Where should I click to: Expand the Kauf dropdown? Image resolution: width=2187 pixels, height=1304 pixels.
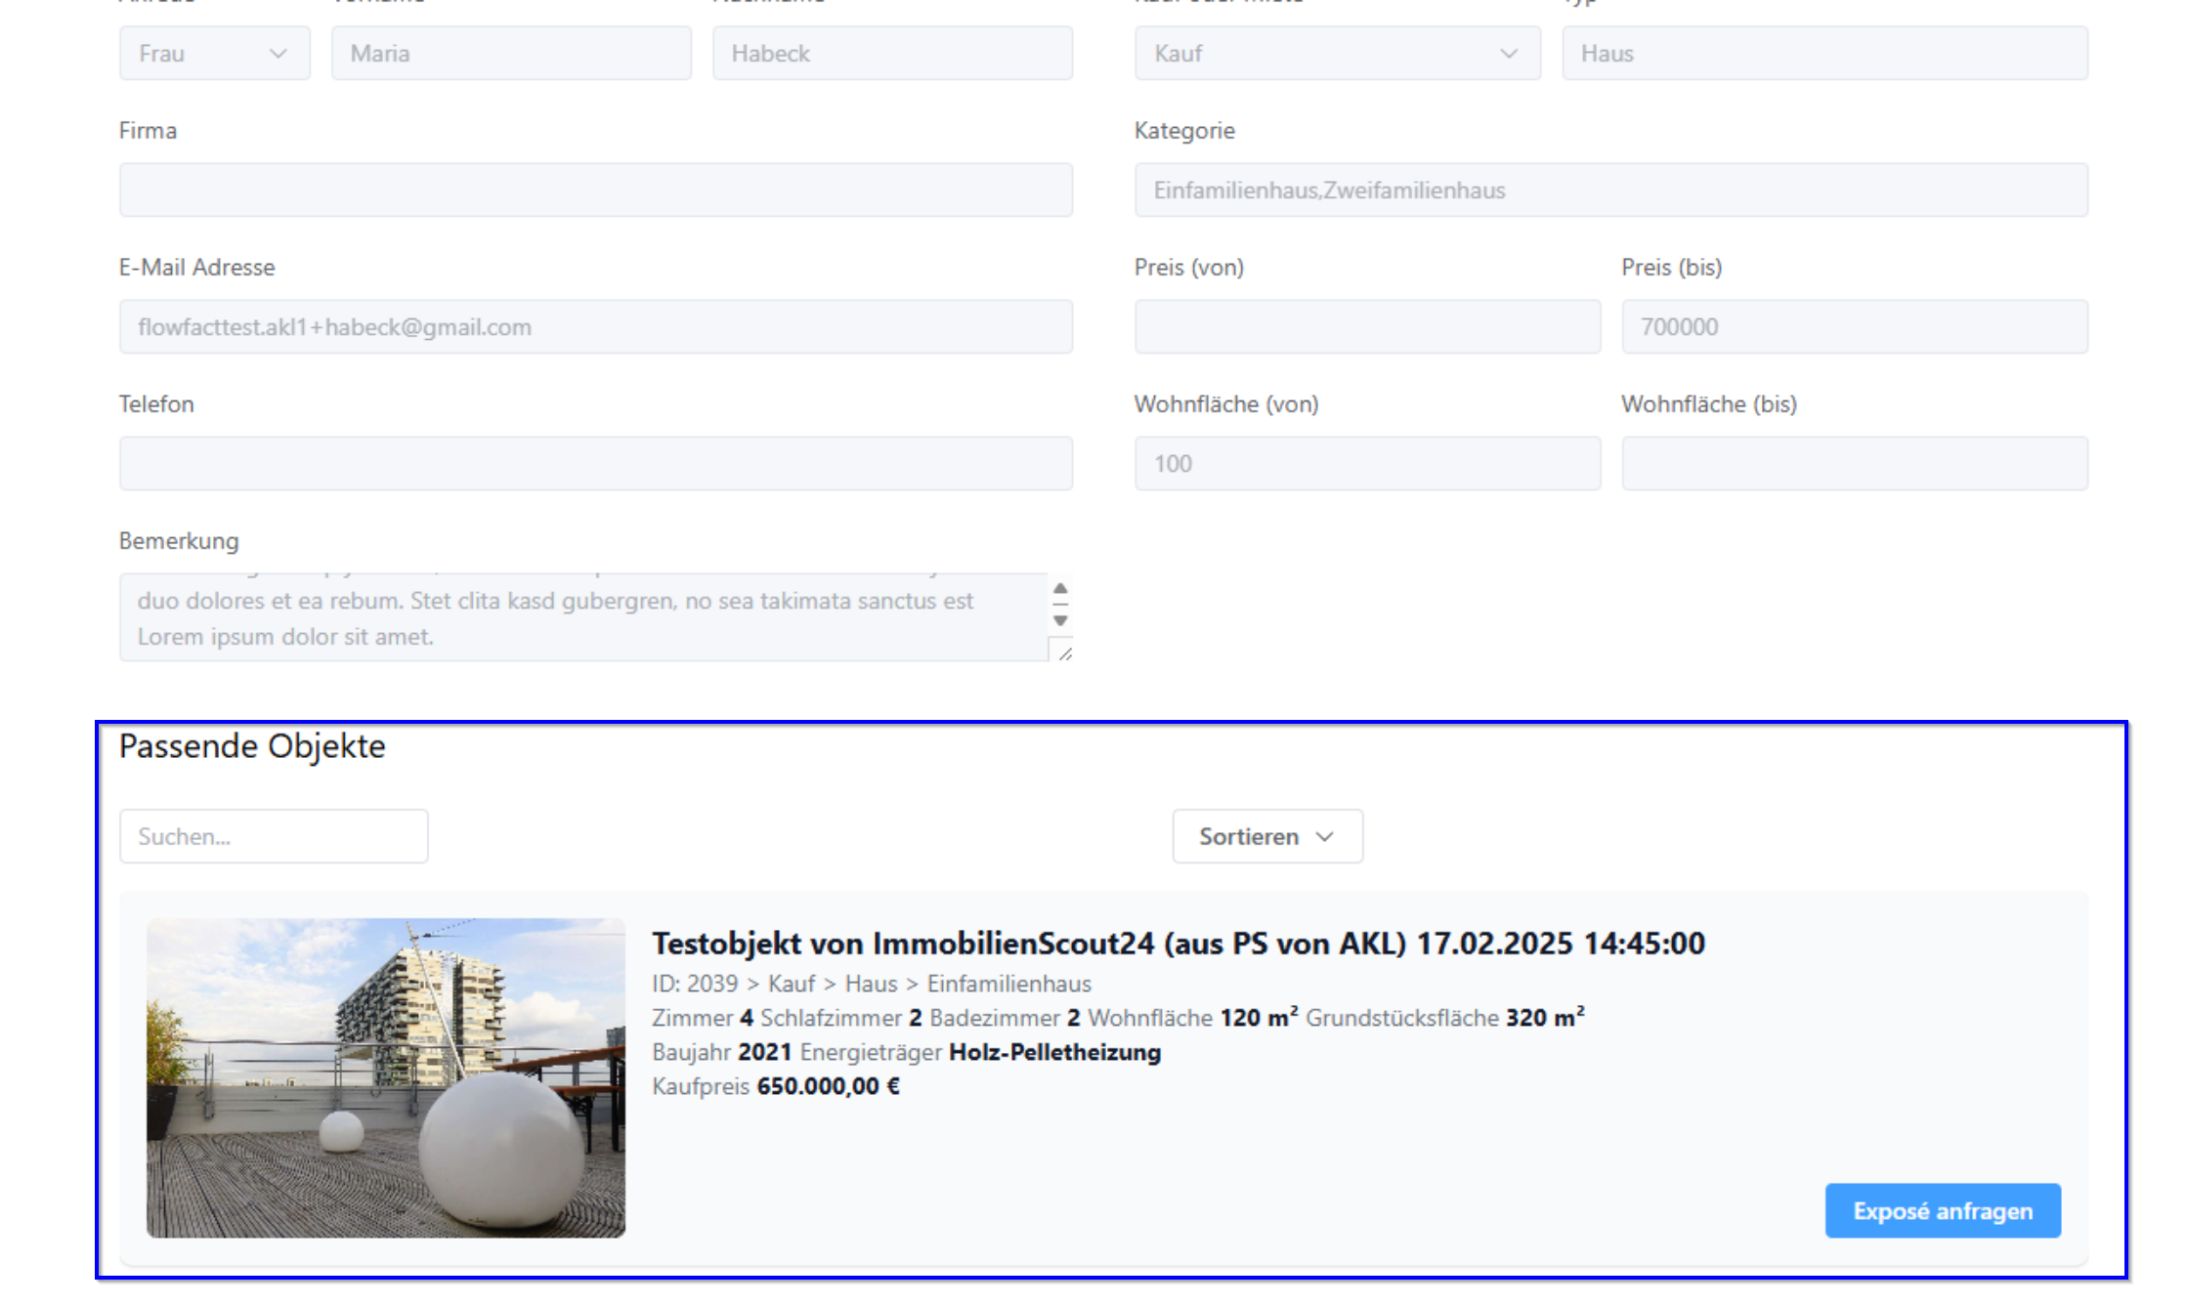1336,54
